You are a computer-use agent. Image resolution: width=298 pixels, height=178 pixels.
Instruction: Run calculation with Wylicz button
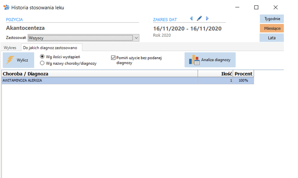point(19,60)
